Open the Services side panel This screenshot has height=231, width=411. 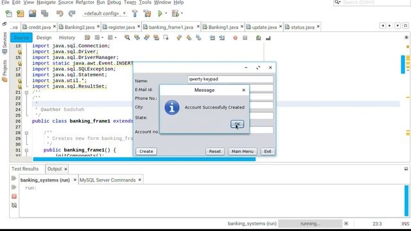point(4,43)
